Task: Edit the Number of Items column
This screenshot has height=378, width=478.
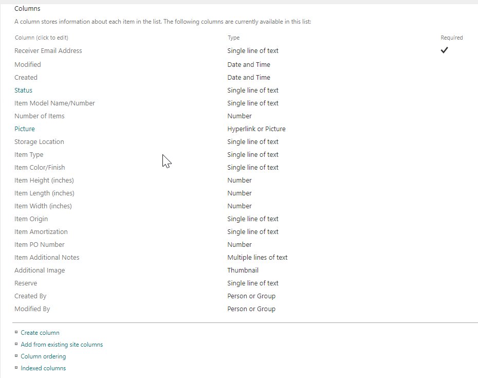Action: pos(39,116)
